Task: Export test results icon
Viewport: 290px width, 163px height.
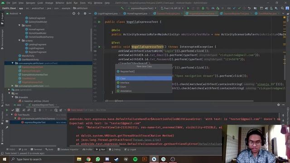Action: tap(61, 110)
